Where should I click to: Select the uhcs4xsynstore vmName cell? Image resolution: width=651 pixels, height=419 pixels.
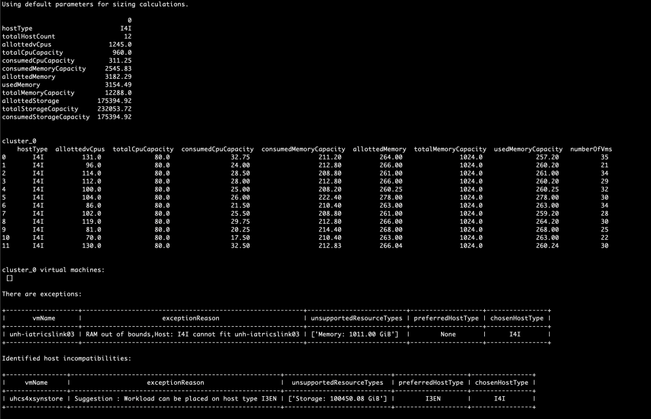[x=36, y=399]
